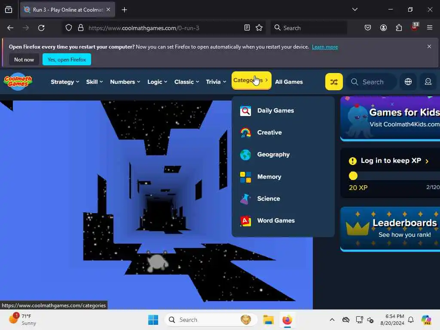The height and width of the screenshot is (330, 440).
Task: Open the language globe icon
Action: click(408, 82)
